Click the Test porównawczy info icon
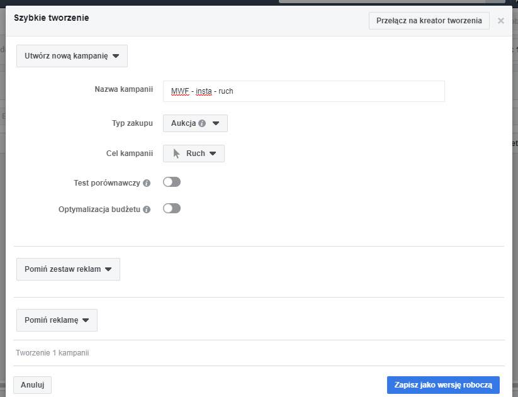Screen dimensions: 518x397 pyautogui.click(x=147, y=183)
